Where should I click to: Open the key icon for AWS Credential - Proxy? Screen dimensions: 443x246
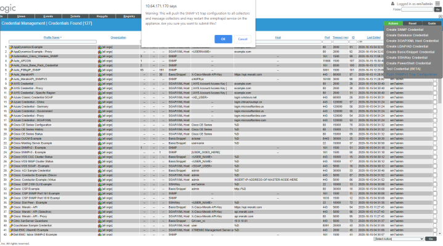11,89
